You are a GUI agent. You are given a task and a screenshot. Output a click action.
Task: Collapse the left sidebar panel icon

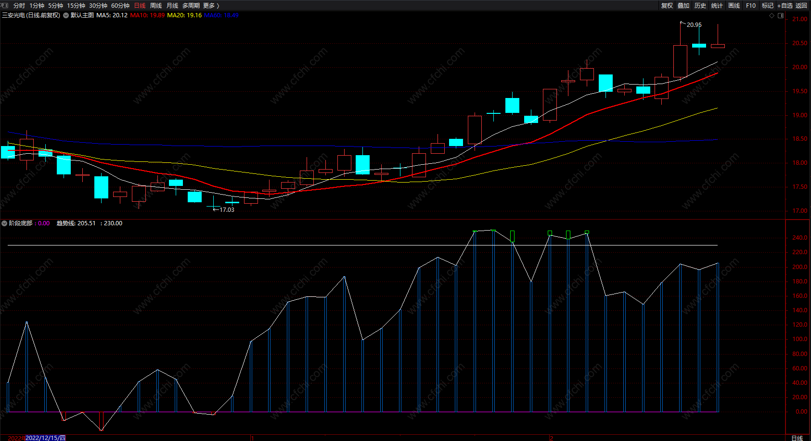click(5, 5)
